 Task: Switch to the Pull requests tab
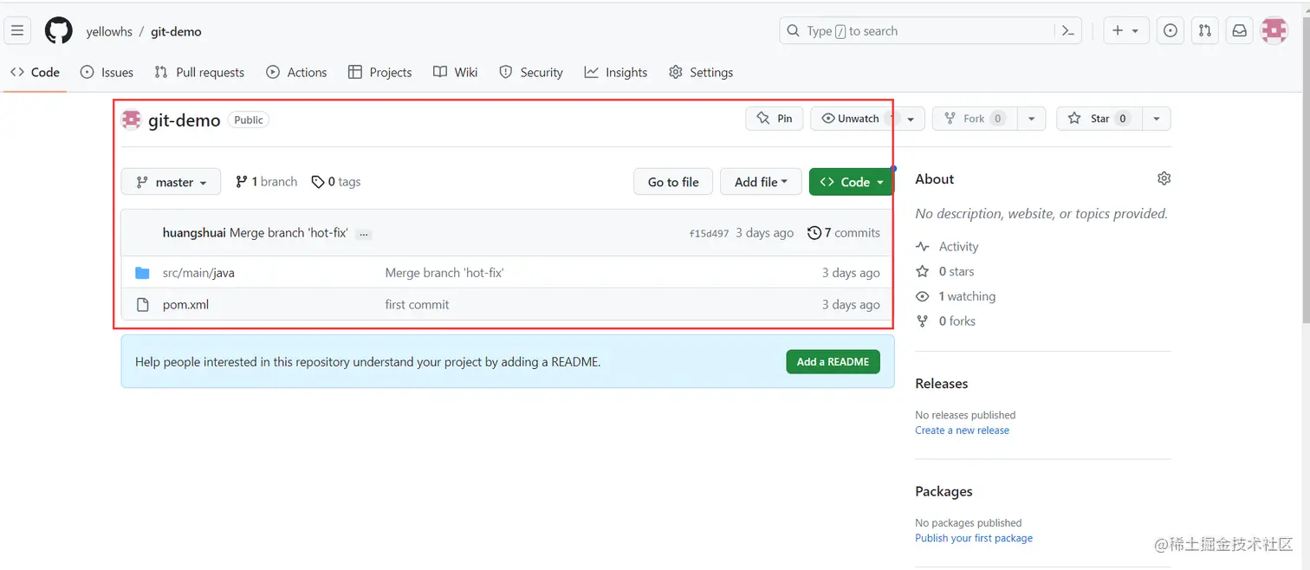click(199, 73)
